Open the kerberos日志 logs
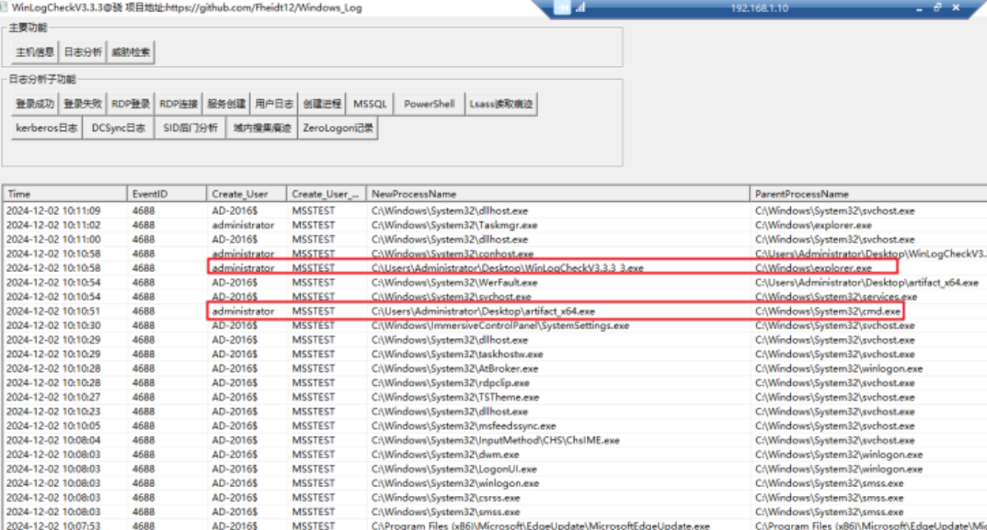The image size is (987, 530). click(47, 128)
